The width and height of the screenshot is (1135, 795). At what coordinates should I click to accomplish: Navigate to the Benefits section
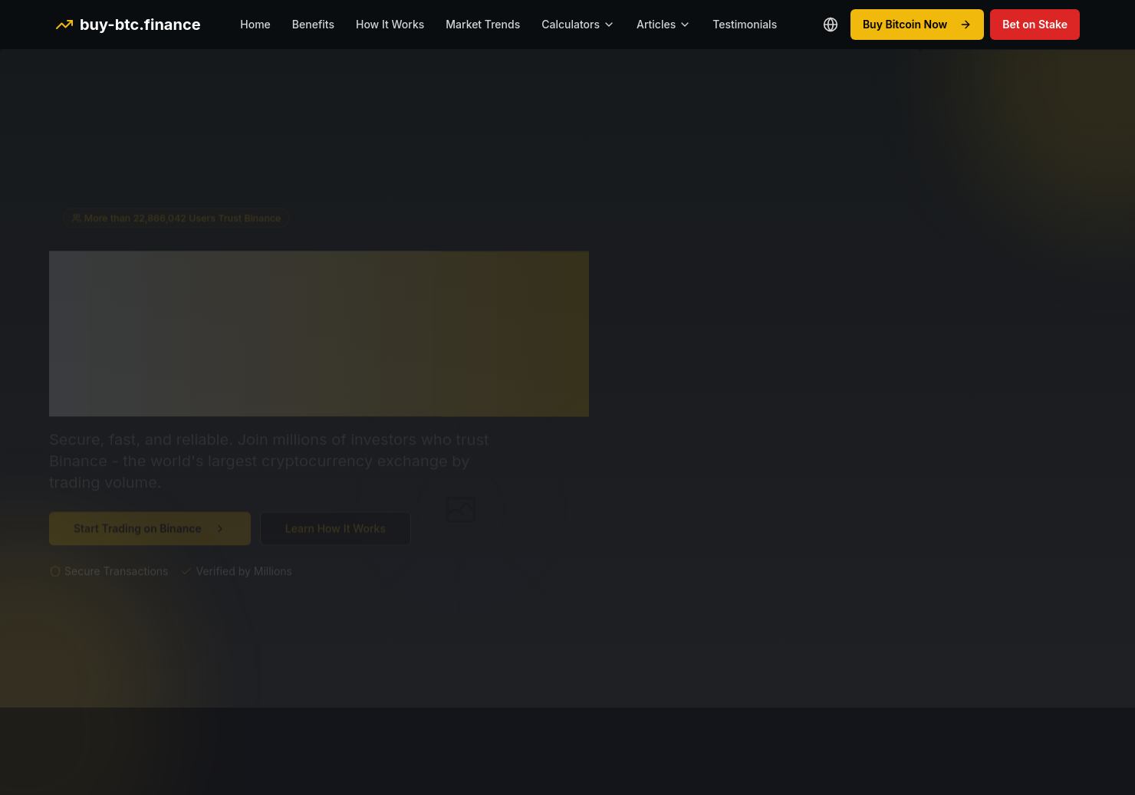[x=313, y=25]
